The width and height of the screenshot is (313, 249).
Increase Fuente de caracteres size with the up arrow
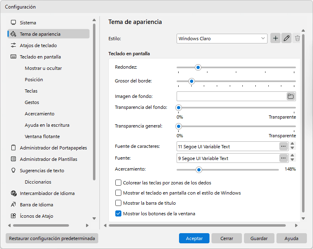click(292, 143)
